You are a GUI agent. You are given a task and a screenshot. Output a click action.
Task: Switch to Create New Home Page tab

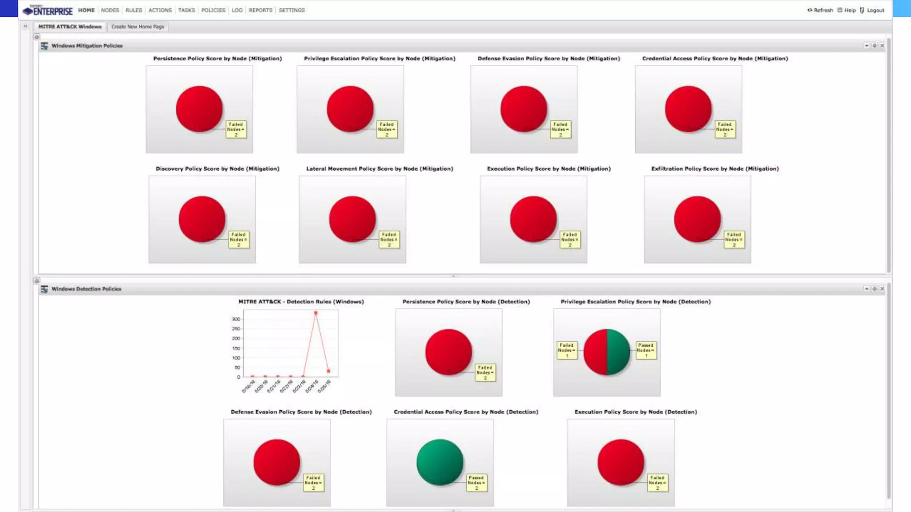tap(137, 27)
